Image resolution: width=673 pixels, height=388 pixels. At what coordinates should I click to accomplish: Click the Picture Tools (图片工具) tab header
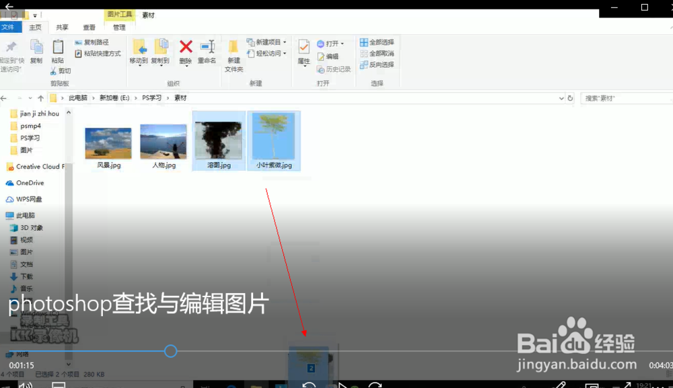point(120,14)
